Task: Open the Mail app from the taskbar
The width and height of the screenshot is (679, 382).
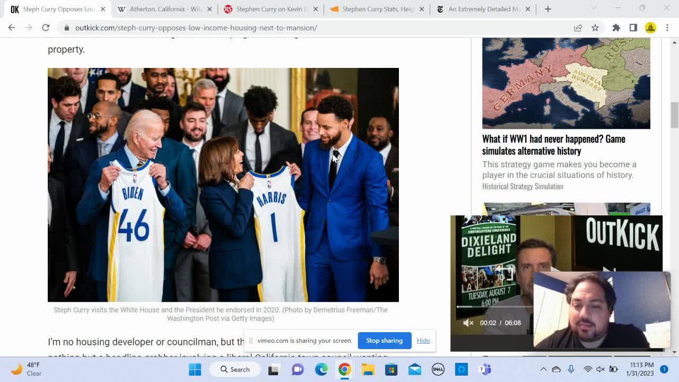Action: click(x=414, y=369)
